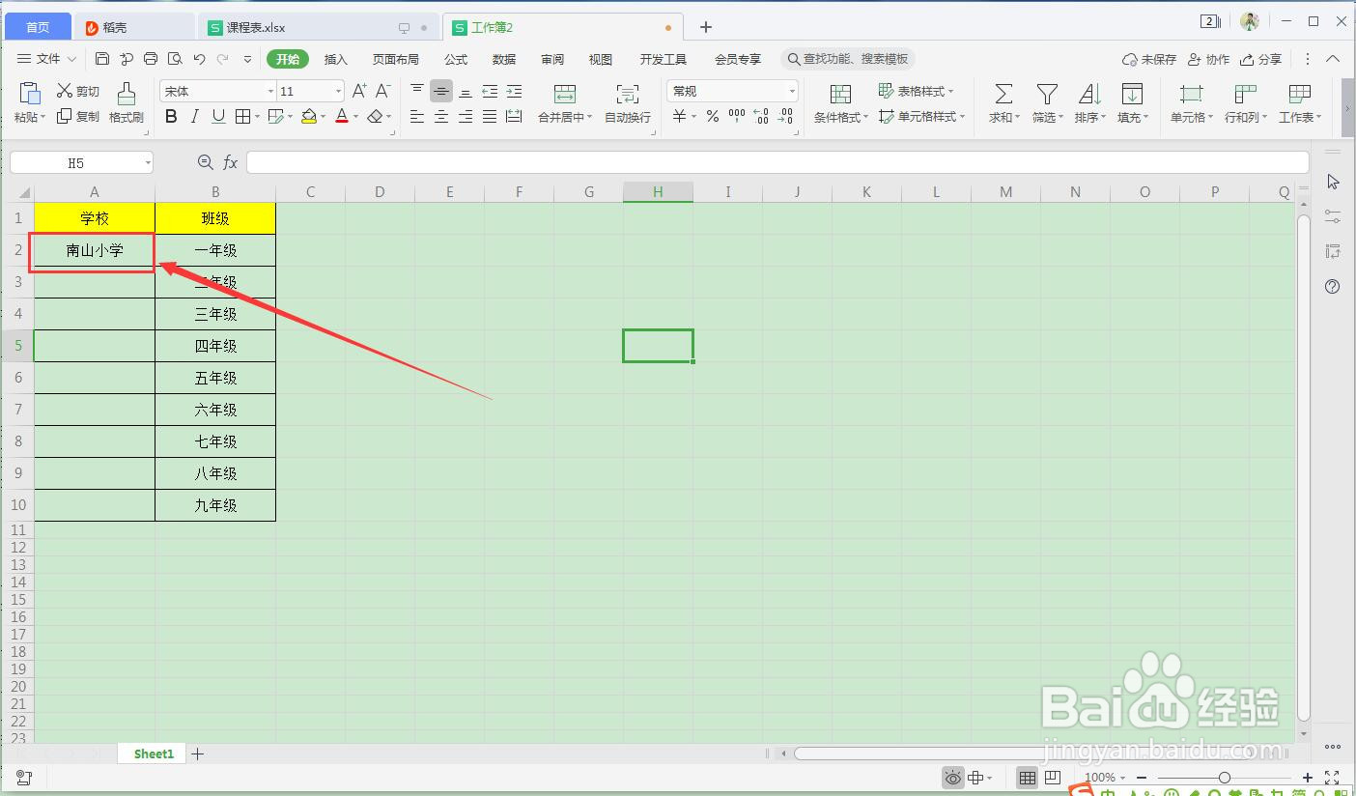This screenshot has width=1356, height=796.
Task: Switch to the 插入 ribbon tab
Action: point(335,58)
